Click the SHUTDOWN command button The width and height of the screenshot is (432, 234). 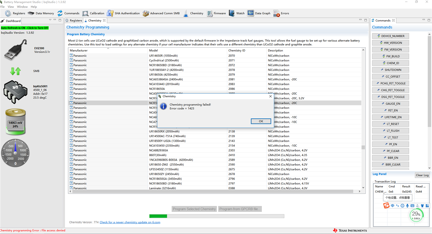[x=391, y=70]
